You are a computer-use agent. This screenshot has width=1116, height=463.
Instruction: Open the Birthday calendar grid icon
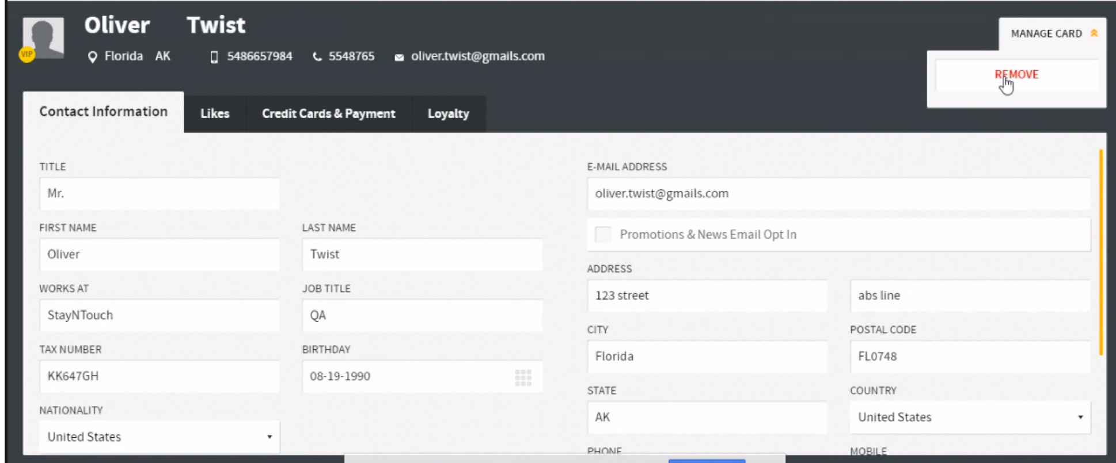click(523, 377)
